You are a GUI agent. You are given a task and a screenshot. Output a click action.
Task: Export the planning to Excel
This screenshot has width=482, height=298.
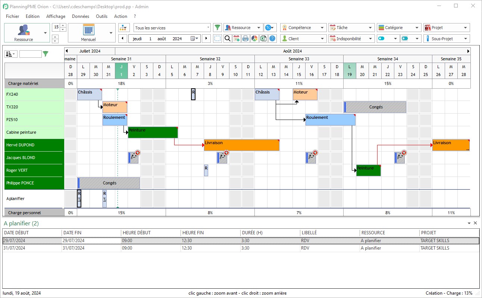point(263,38)
